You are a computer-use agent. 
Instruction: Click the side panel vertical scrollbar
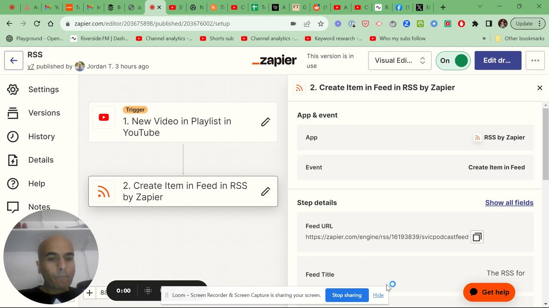pos(546,145)
